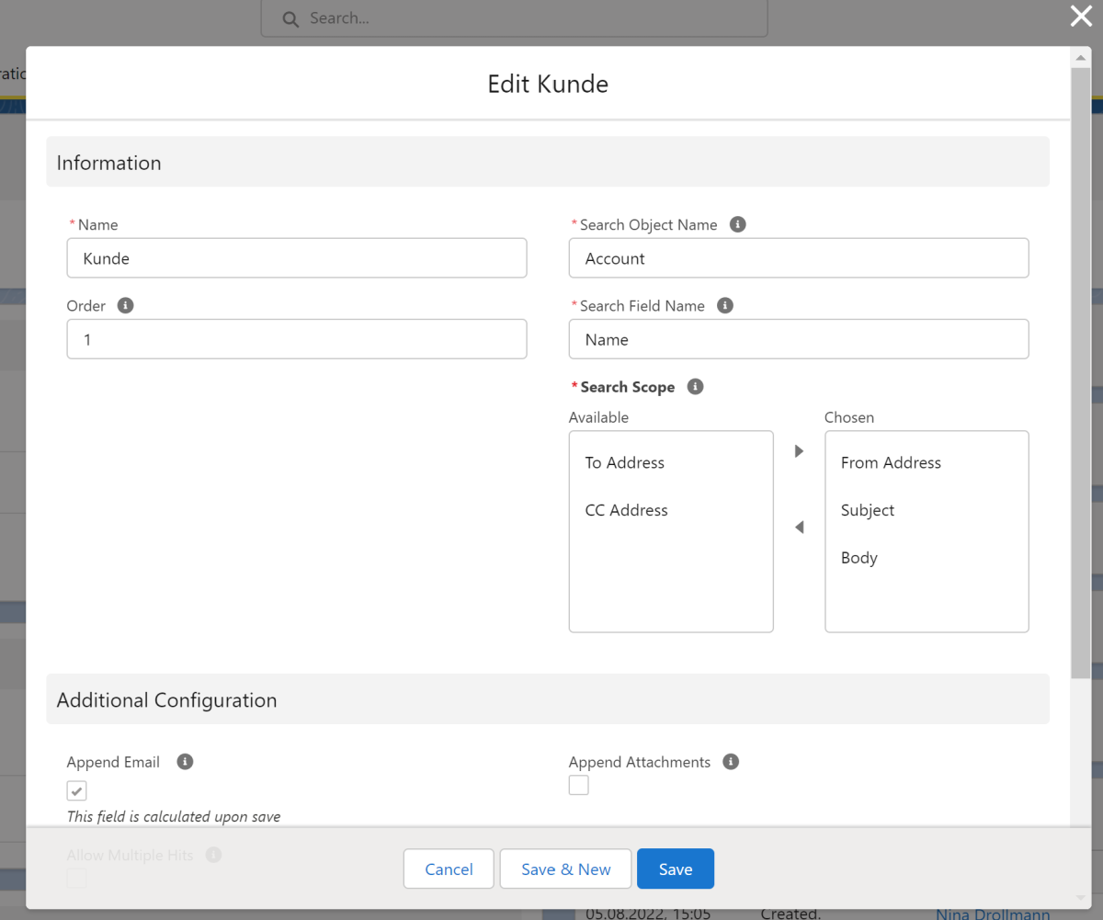1103x920 pixels.
Task: Click the Save & New button
Action: click(565, 869)
